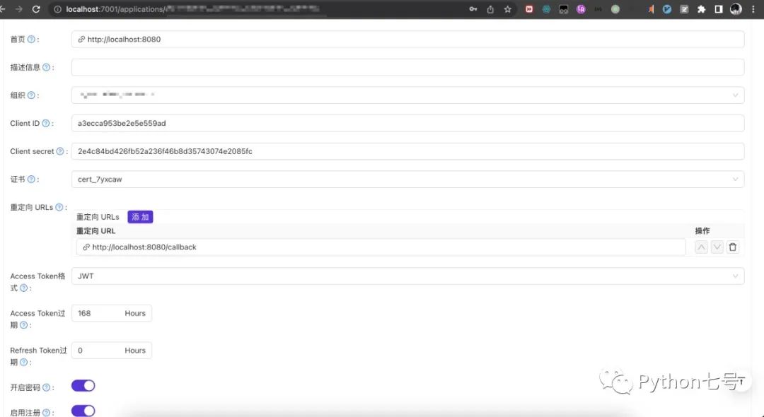Bookmark this page with the star icon
764x417 pixels.
pos(508,9)
